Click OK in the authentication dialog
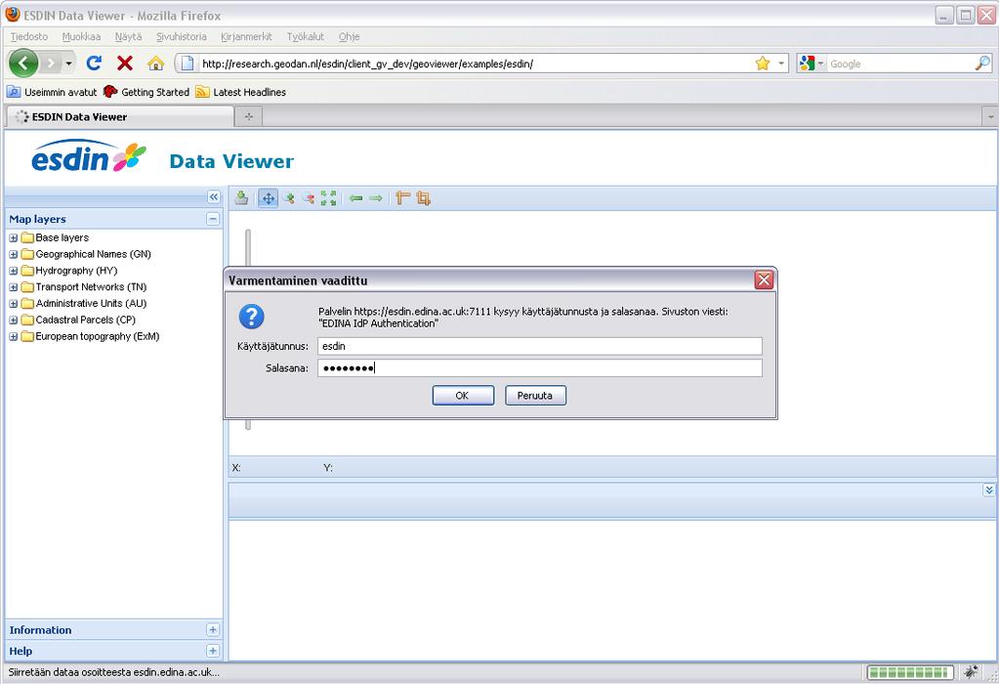 point(463,395)
